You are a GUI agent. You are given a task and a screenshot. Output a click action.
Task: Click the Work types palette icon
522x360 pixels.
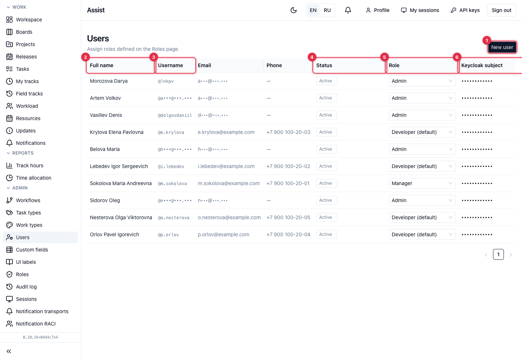click(9, 225)
